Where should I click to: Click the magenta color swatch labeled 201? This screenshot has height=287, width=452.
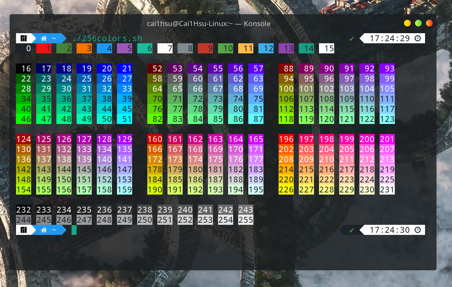[x=387, y=139]
